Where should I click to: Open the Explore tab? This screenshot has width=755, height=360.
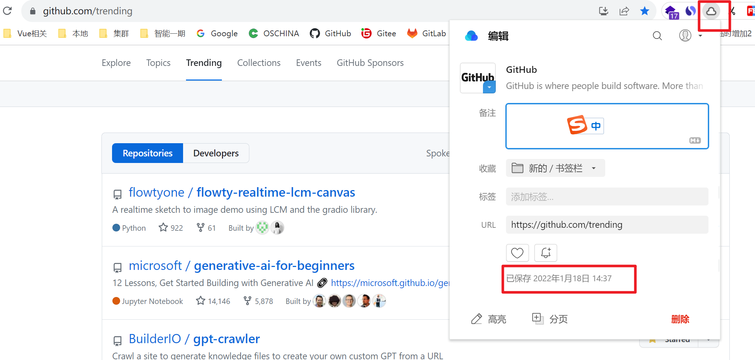tap(116, 63)
